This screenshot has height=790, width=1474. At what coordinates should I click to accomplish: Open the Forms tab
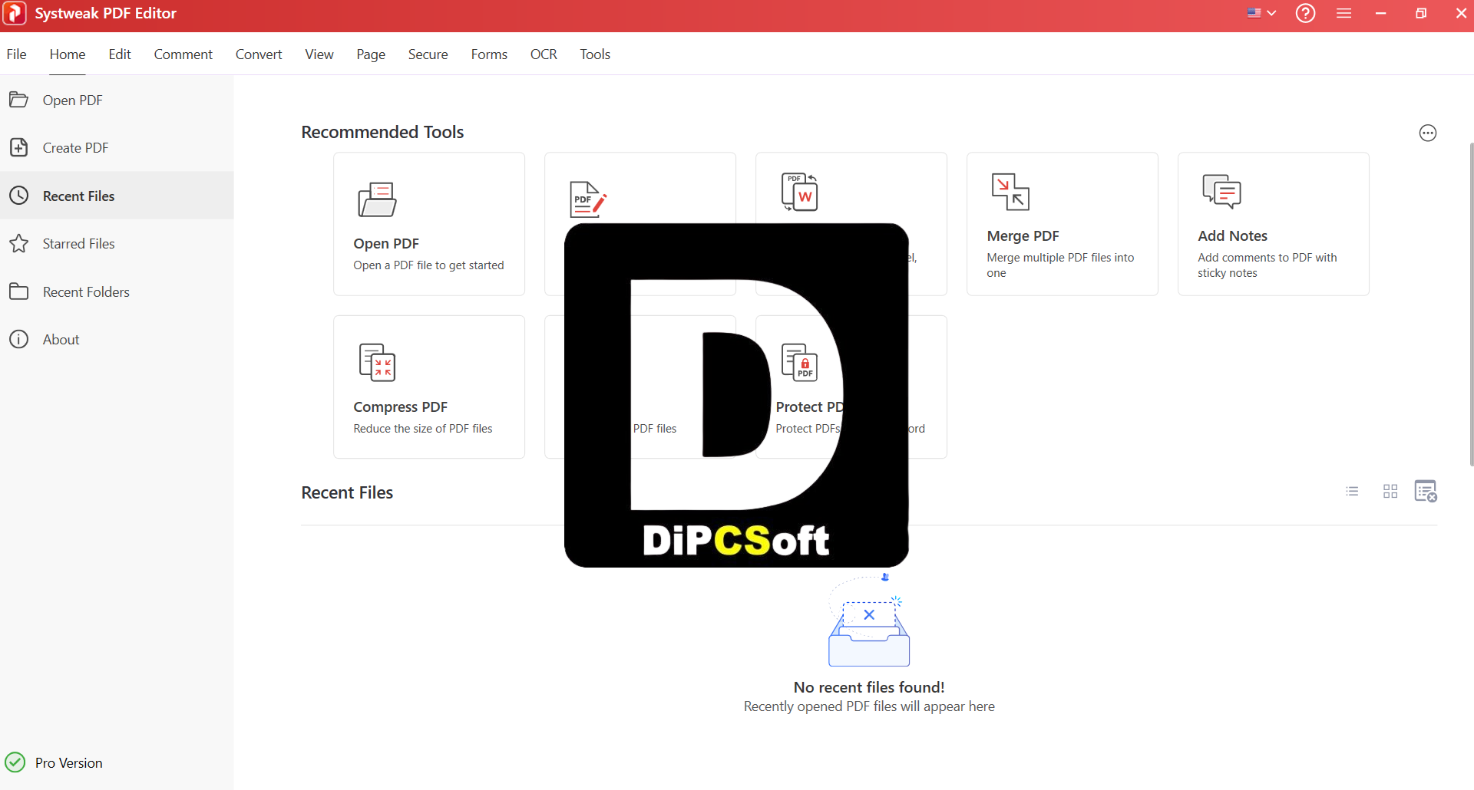pos(489,54)
